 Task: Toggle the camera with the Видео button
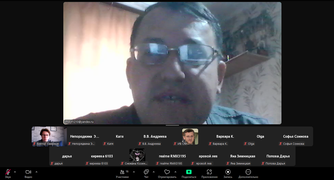point(28,173)
